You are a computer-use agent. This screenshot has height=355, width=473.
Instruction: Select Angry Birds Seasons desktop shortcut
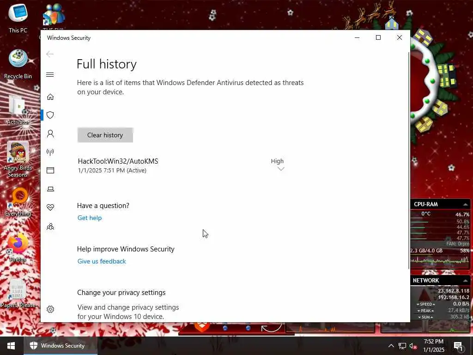click(18, 159)
